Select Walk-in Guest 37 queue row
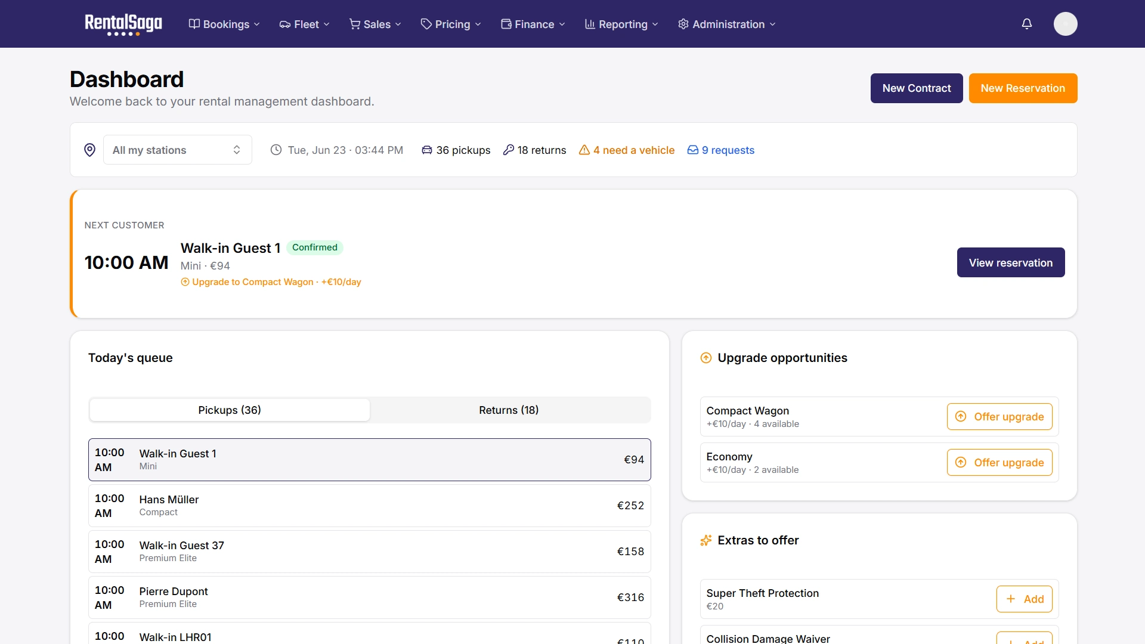Image resolution: width=1145 pixels, height=644 pixels. coord(370,552)
